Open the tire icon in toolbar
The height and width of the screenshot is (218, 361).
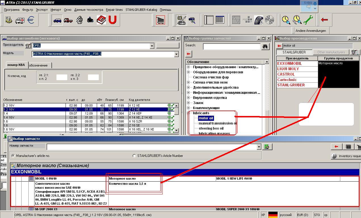tap(259, 20)
